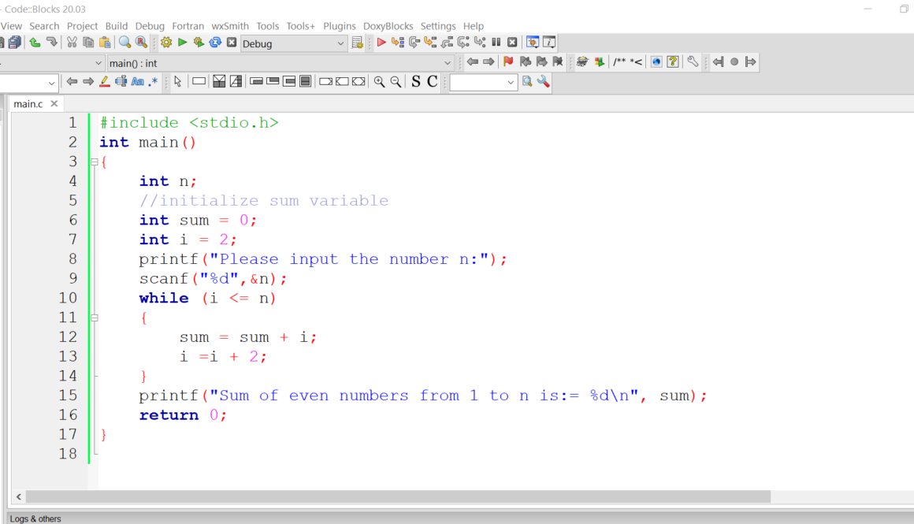Click the horizontal scrollbar below the editor
This screenshot has height=524, width=914.
pyautogui.click(x=394, y=496)
